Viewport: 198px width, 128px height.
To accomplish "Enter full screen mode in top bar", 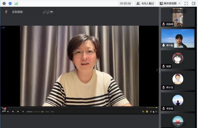I will click(x=186, y=4).
